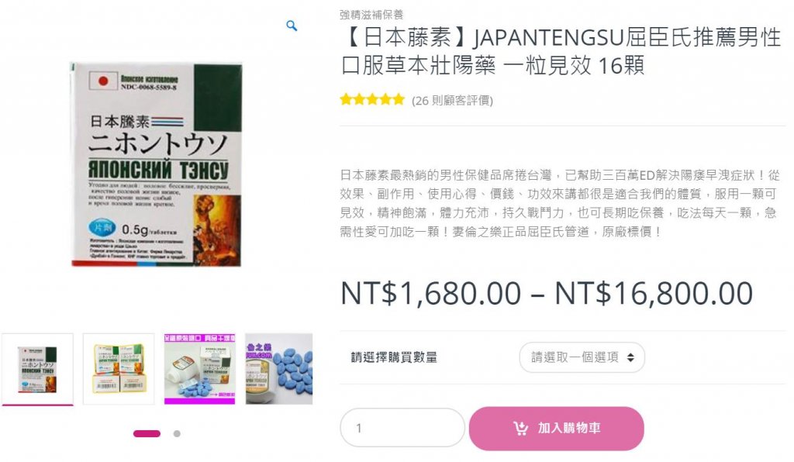The width and height of the screenshot is (794, 462).
Task: Select the first product box thumbnail
Action: click(x=37, y=369)
